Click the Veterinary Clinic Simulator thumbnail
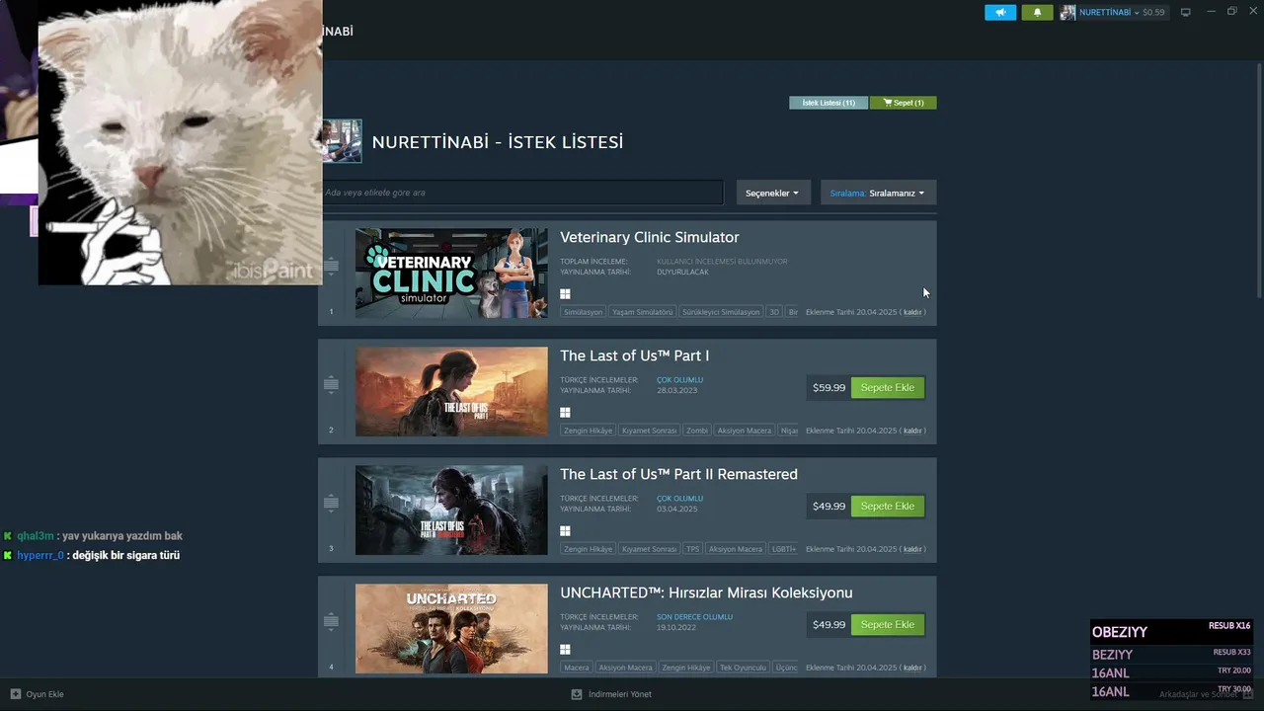Screen dimensions: 1264x711 (x=451, y=273)
